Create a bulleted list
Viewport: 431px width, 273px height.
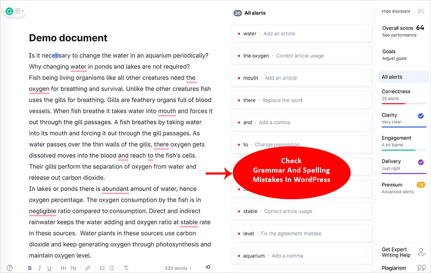click(x=112, y=268)
